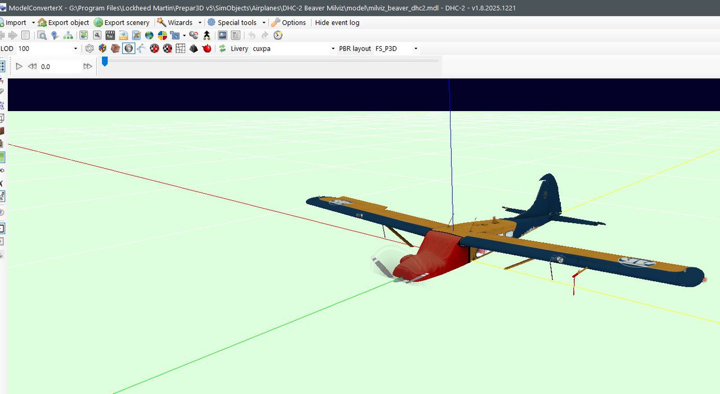The width and height of the screenshot is (720, 394).
Task: Click the animation timeline track
Action: [270, 61]
